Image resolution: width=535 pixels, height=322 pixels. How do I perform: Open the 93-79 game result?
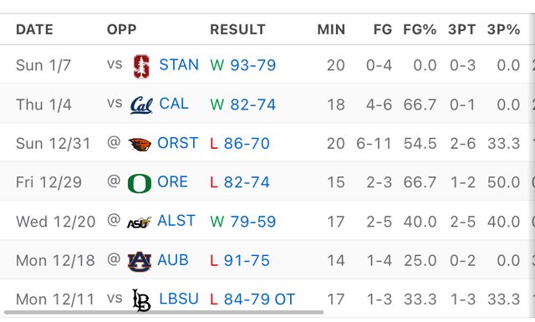(252, 65)
